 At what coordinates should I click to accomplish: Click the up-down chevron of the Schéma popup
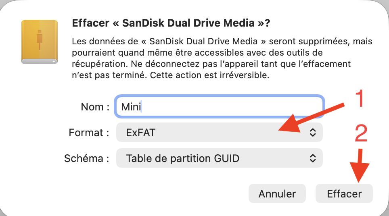click(312, 158)
